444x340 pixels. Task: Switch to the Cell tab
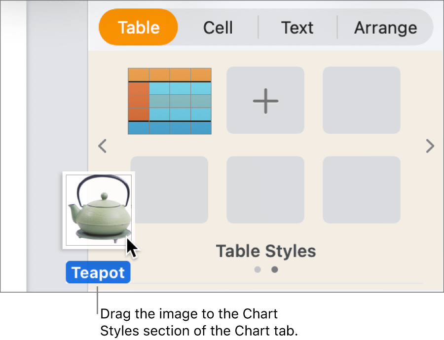point(218,28)
